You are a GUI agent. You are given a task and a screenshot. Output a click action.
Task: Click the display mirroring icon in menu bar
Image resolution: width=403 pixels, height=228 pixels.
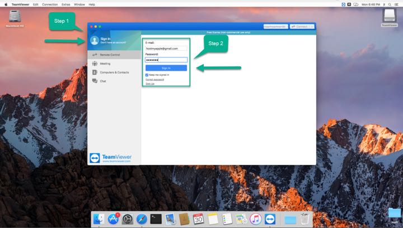coord(356,4)
